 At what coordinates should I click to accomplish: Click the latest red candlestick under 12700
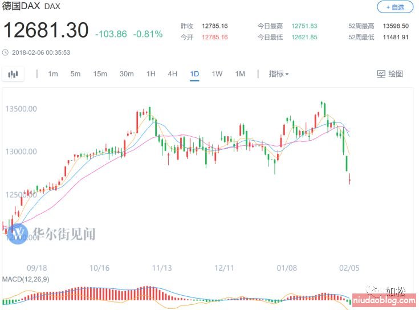[350, 178]
